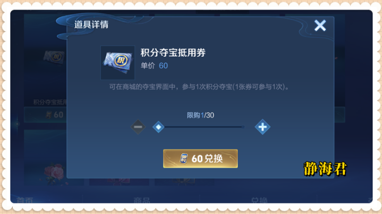
Task: Switch to the 兑换 bottom tab
Action: 259,200
